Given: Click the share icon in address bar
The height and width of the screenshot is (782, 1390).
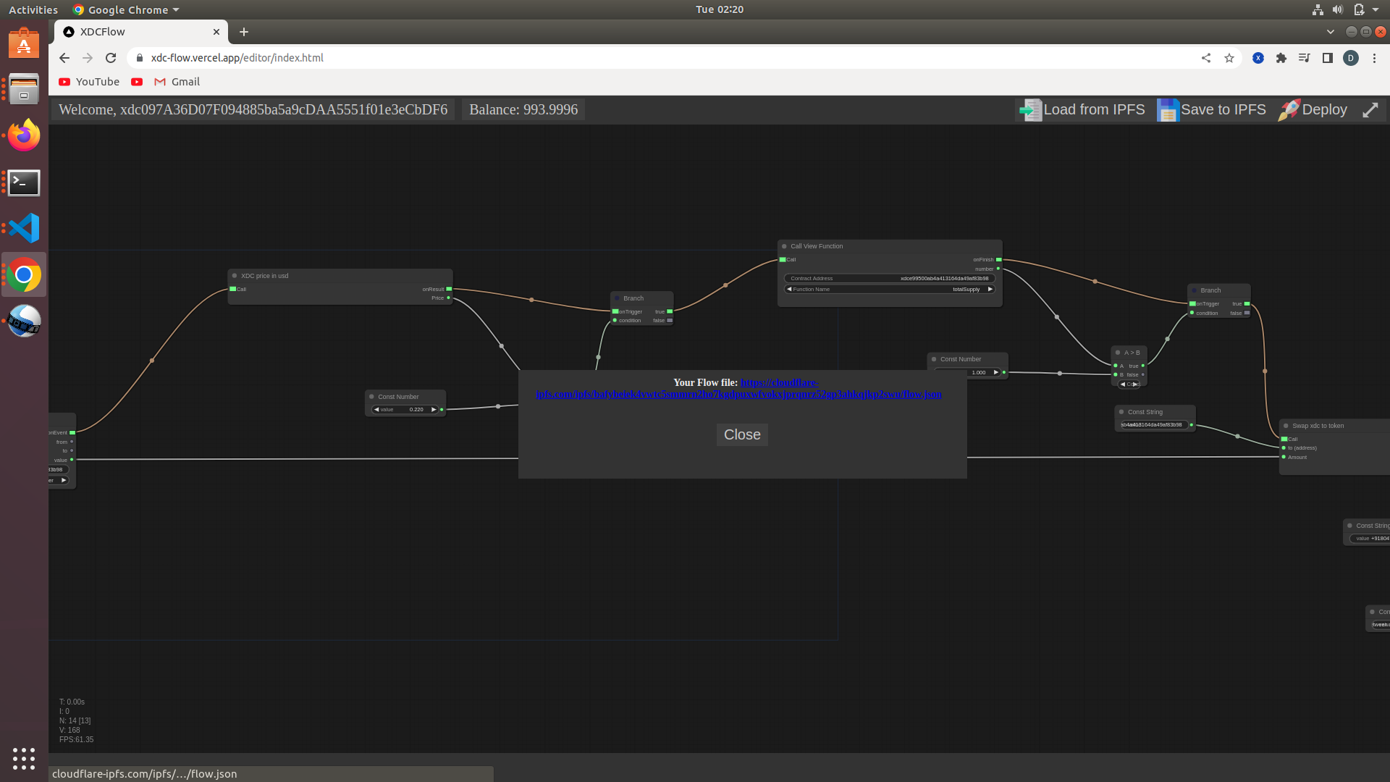Looking at the screenshot, I should [x=1206, y=58].
